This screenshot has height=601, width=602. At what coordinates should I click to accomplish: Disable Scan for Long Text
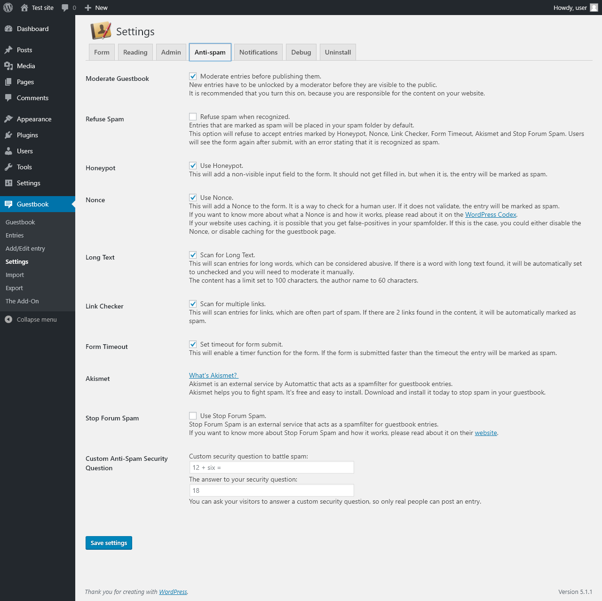click(x=193, y=255)
